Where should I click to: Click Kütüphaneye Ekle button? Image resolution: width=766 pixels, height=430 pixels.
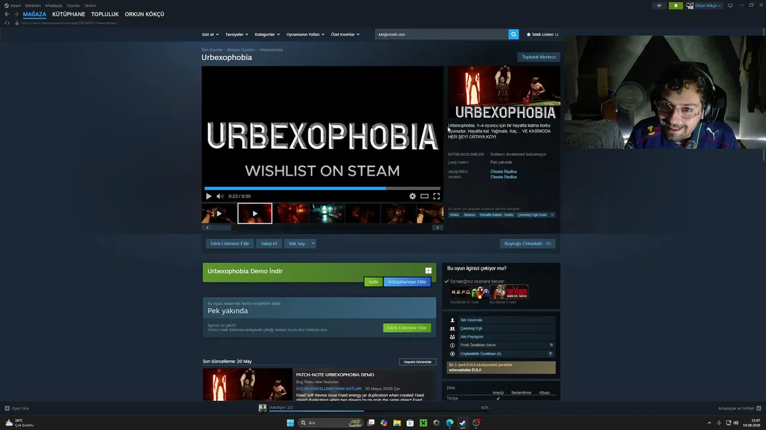click(407, 282)
